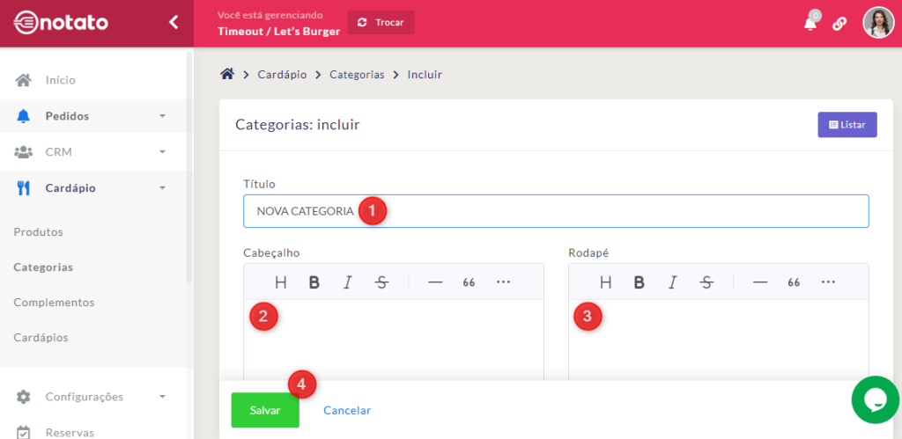902x439 pixels.
Task: Click the Cancelar link
Action: [347, 411]
